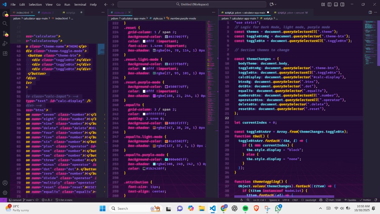Expand the ellipsis breadcrumb after index.html
Screen dimensions: 380x214
click(x=72, y=18)
